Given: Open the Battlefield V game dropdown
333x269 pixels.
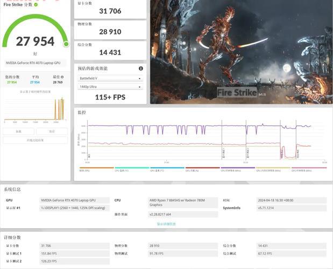Looking at the screenshot, I should click(x=110, y=79).
